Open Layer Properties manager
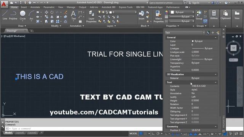The width and height of the screenshot is (244, 137). tap(91, 16)
